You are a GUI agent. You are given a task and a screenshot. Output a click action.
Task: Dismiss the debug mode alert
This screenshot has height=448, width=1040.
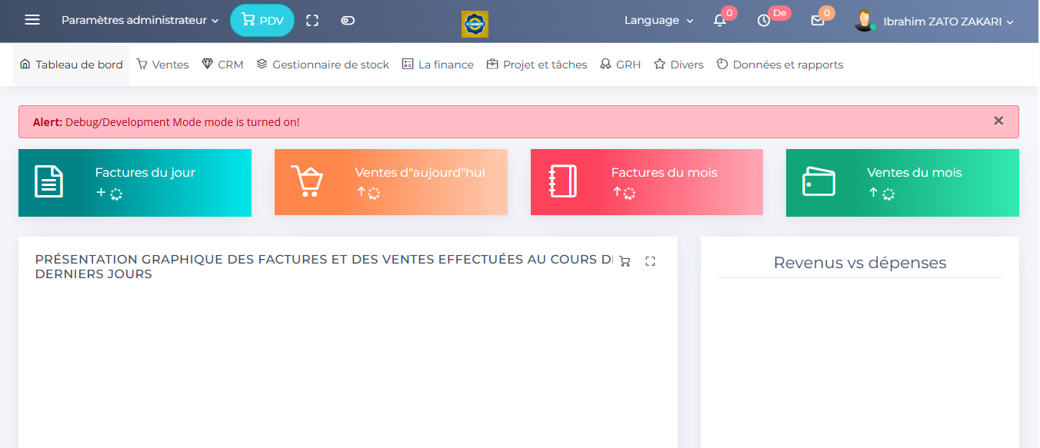(x=998, y=121)
